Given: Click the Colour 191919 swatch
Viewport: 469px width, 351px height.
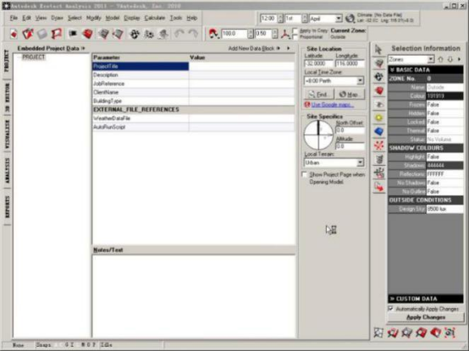Looking at the screenshot, I should click(x=444, y=96).
